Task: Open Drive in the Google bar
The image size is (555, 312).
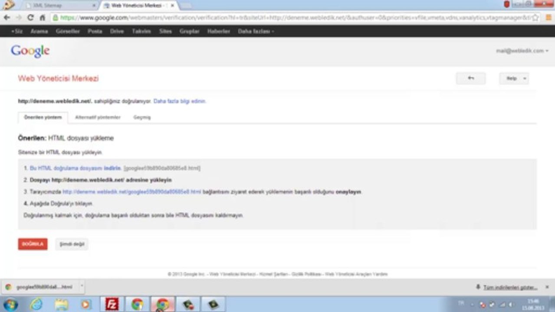Action: [117, 31]
